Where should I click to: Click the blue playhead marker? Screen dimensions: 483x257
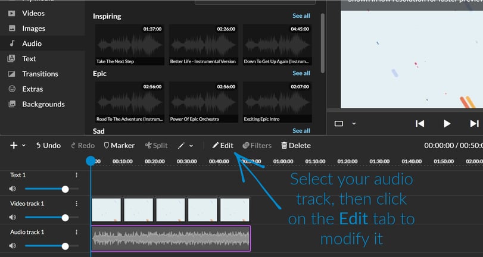[x=91, y=161]
